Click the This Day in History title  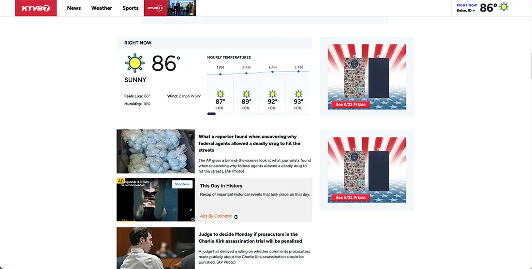click(x=221, y=186)
